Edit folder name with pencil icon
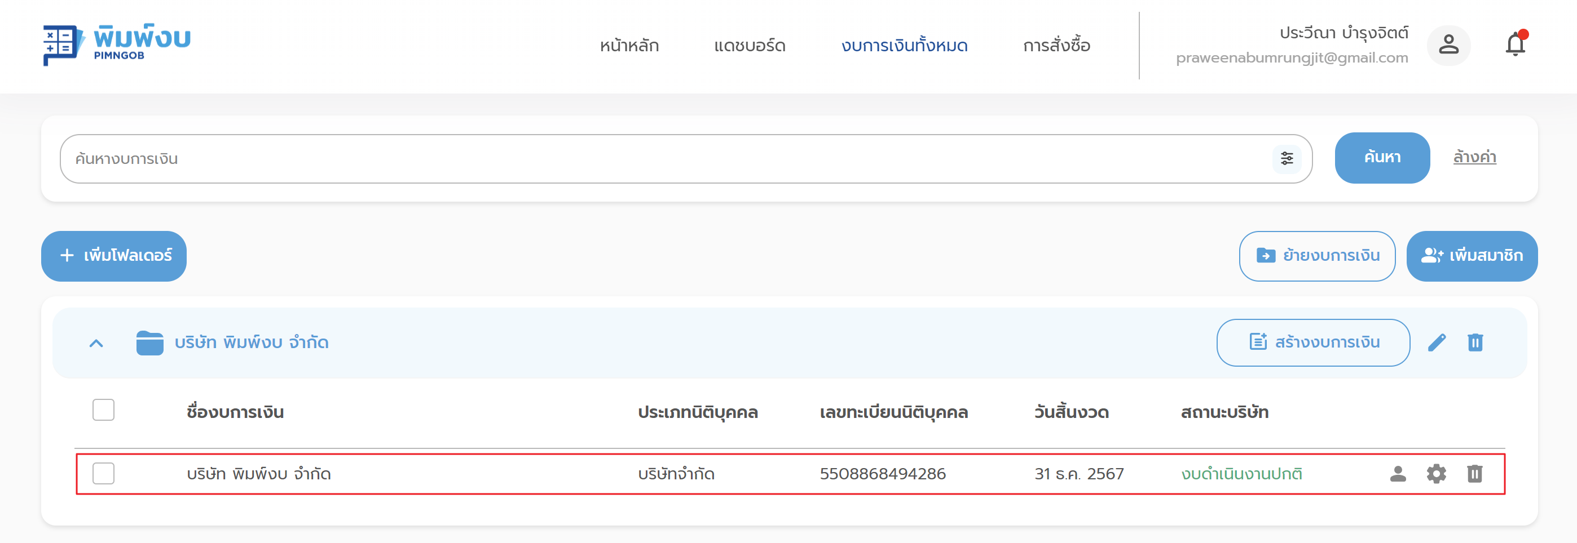 pyautogui.click(x=1436, y=342)
